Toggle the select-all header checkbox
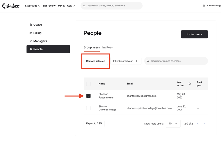 point(88,84)
